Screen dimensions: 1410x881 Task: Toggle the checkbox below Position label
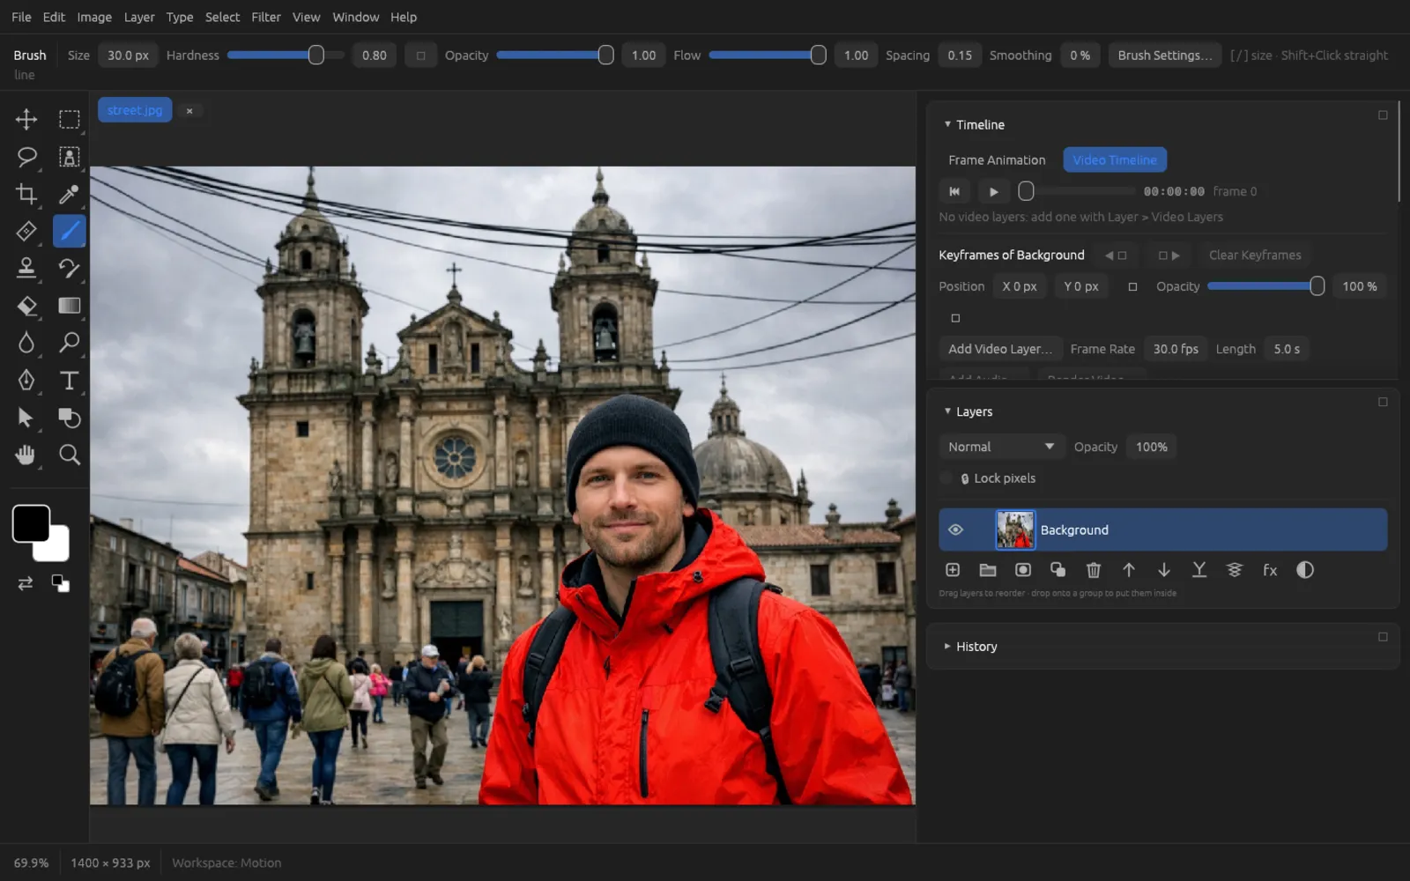pyautogui.click(x=955, y=318)
